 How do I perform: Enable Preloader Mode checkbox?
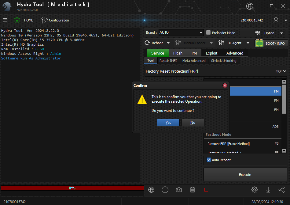point(208,33)
